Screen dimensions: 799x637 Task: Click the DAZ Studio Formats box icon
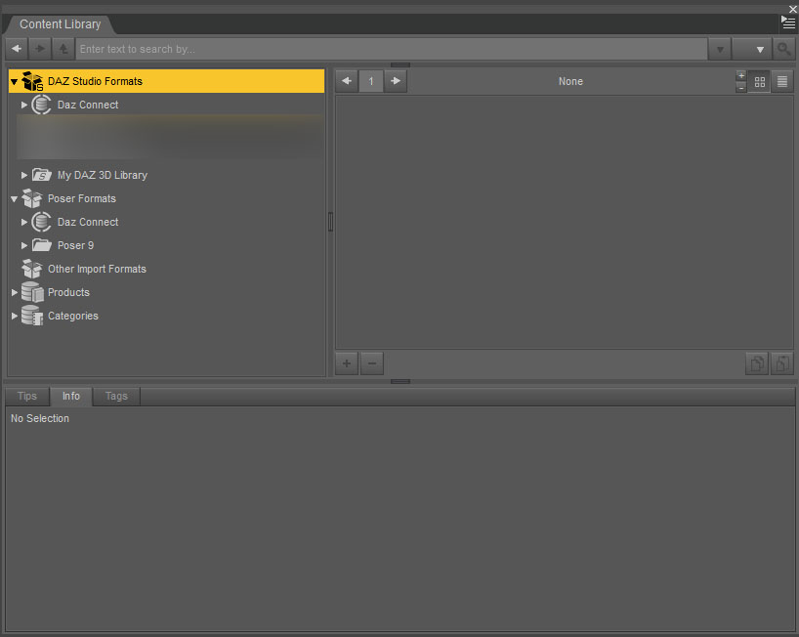coord(32,81)
